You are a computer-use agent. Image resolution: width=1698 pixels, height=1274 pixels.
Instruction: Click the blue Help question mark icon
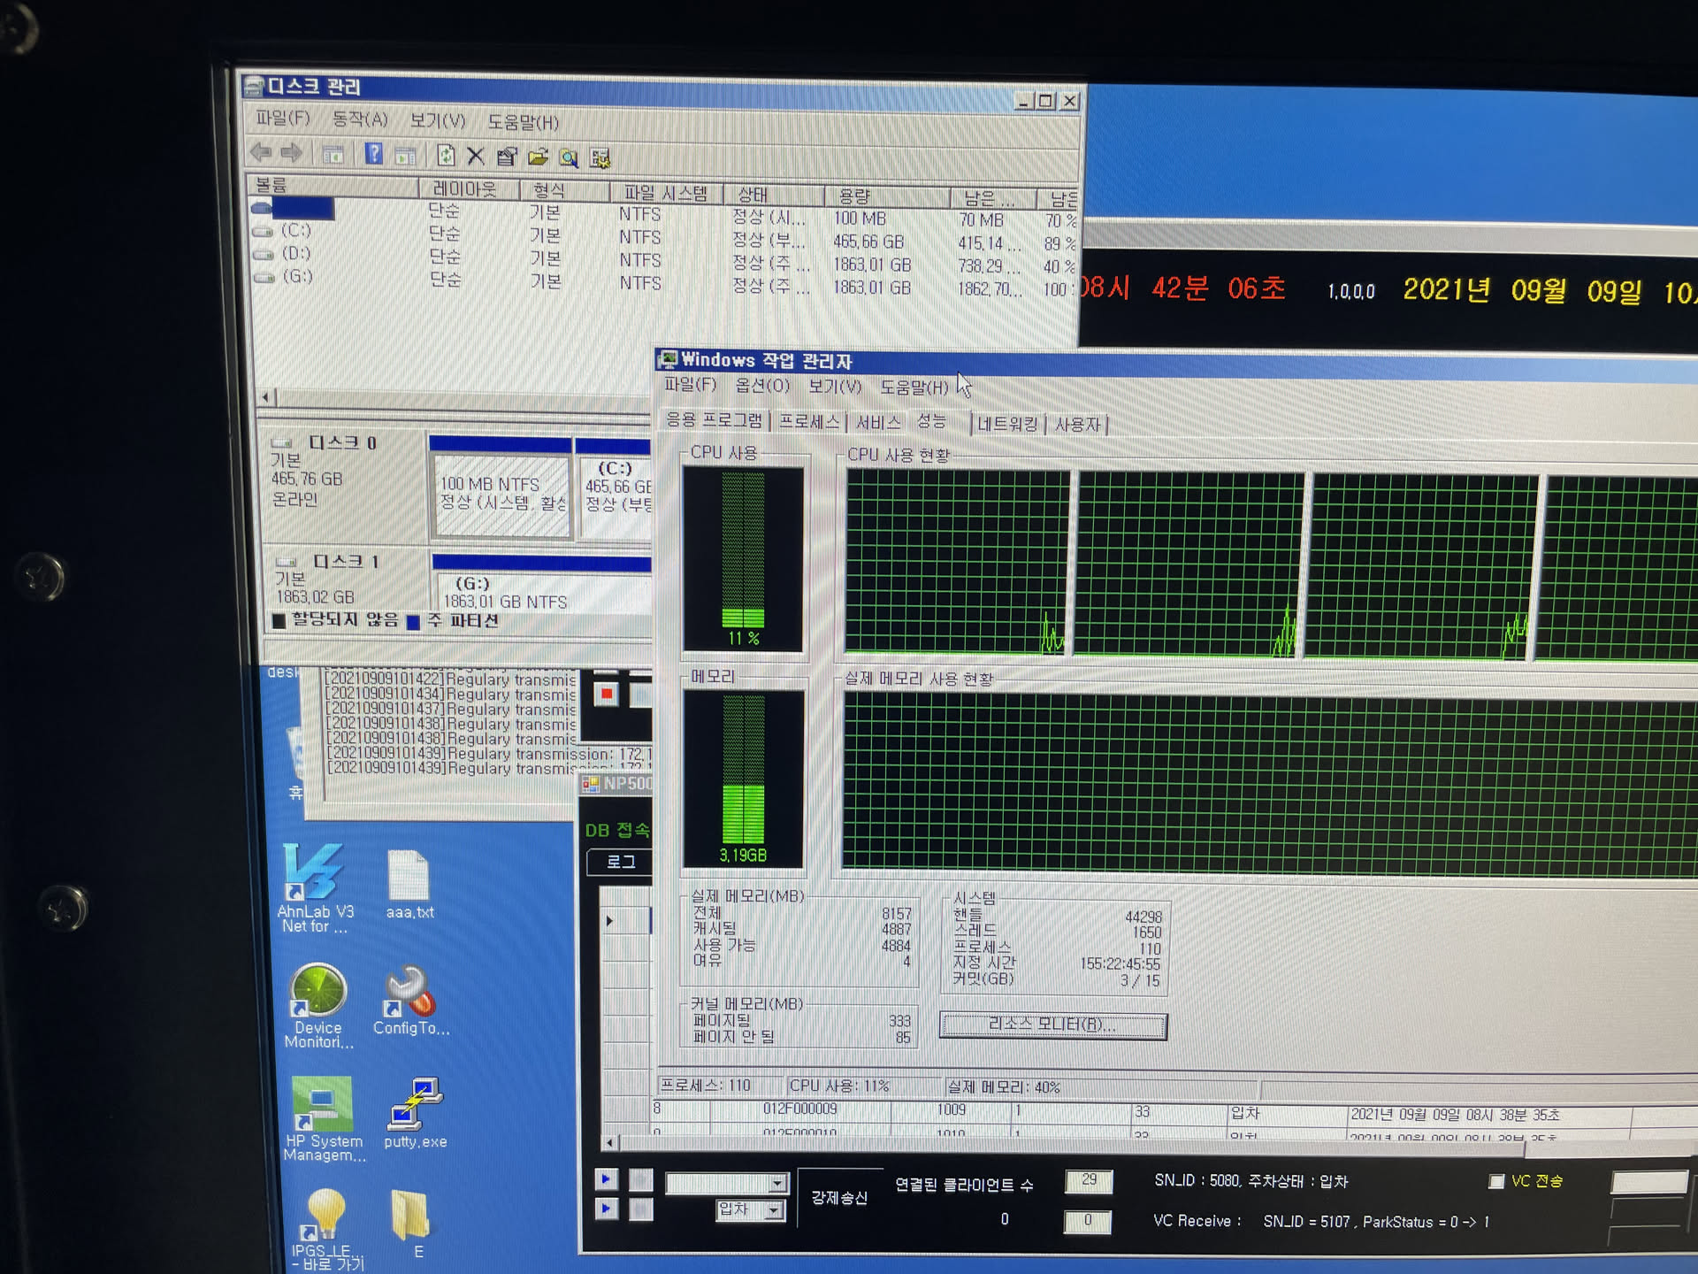click(x=374, y=155)
